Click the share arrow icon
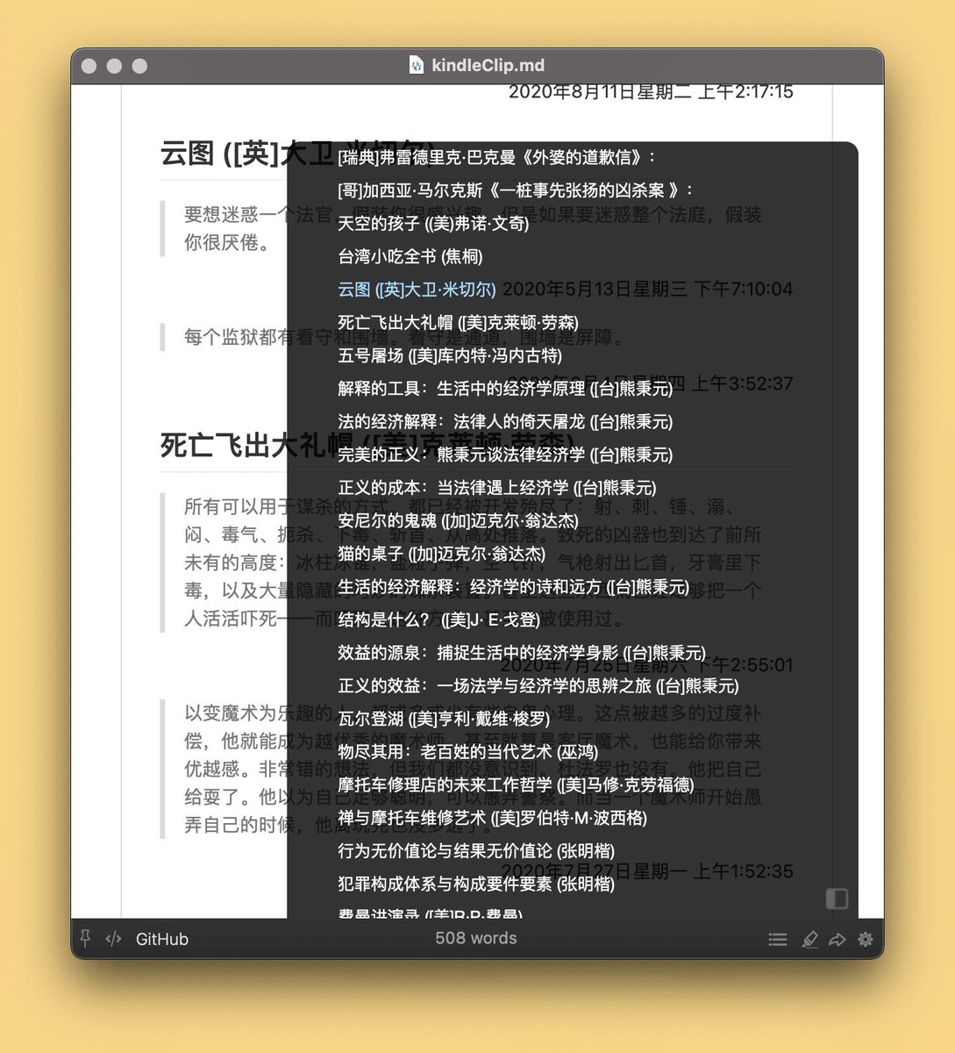The width and height of the screenshot is (955, 1053). 837,939
